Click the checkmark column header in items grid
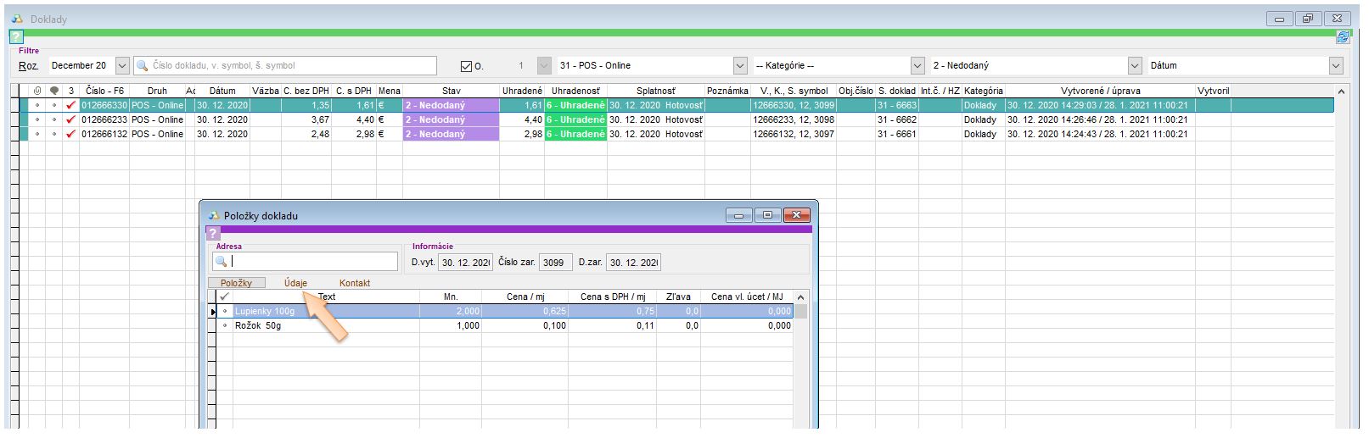 pyautogui.click(x=224, y=297)
